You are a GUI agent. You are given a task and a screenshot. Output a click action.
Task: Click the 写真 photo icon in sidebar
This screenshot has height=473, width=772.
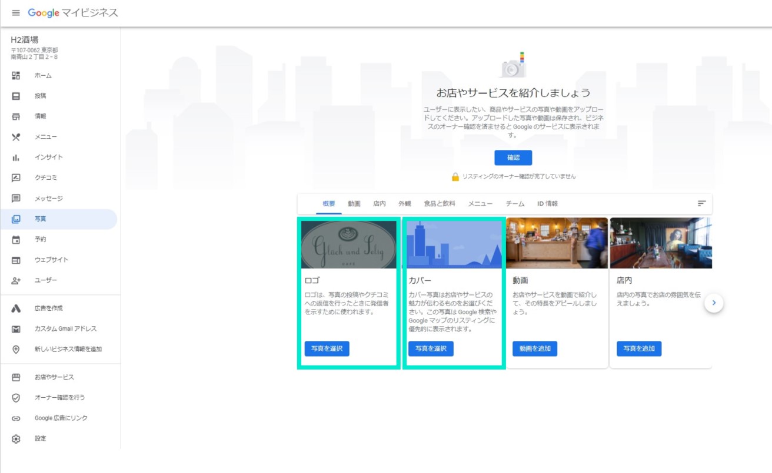(x=16, y=219)
